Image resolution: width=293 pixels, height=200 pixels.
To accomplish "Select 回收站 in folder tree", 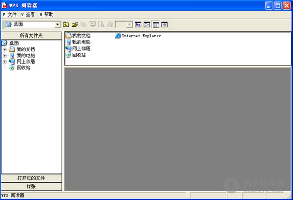I will click(x=23, y=68).
